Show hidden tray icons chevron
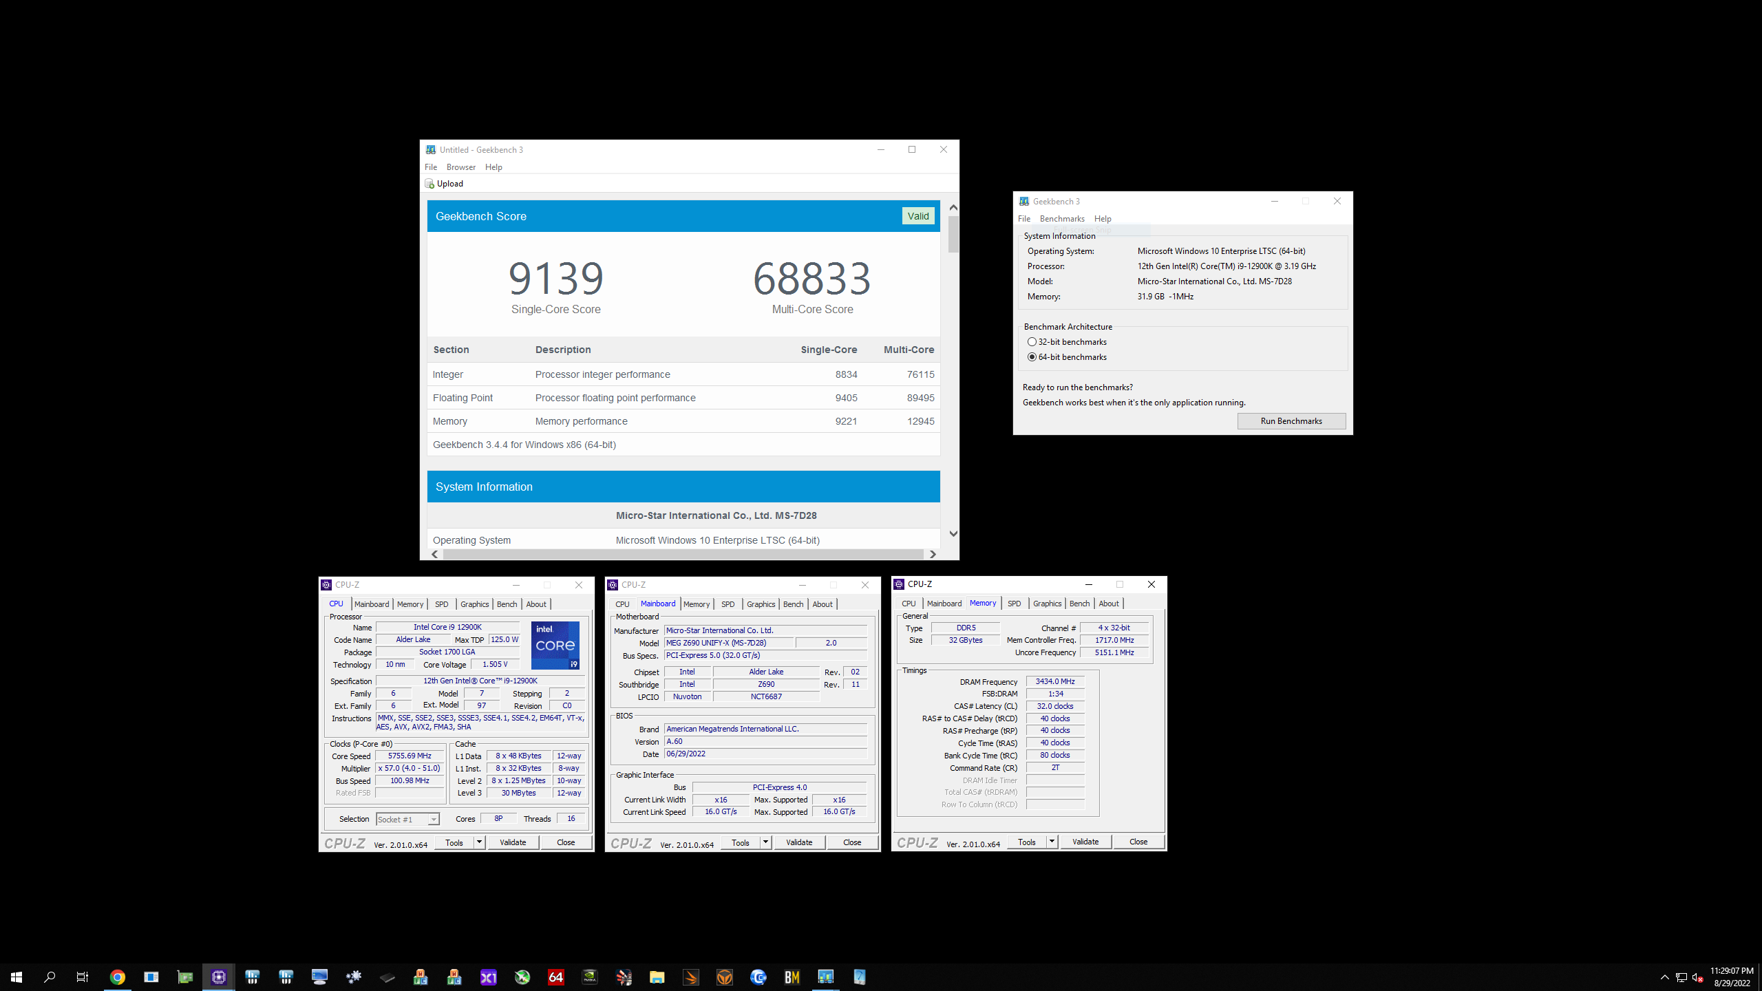The image size is (1762, 991). tap(1664, 977)
